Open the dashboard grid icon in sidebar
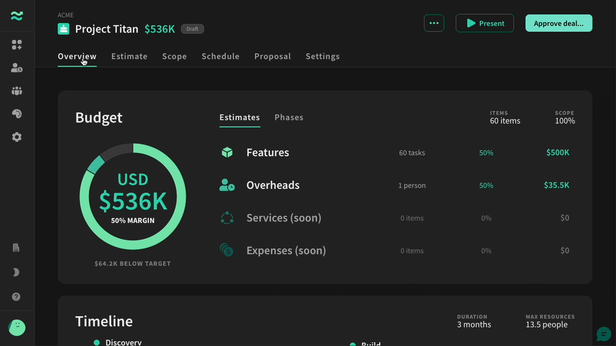616x346 pixels. pyautogui.click(x=17, y=45)
